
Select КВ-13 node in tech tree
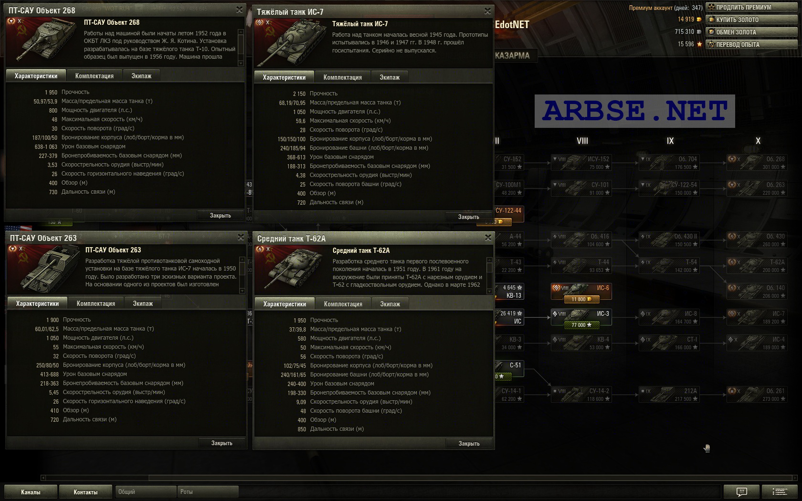coord(509,292)
